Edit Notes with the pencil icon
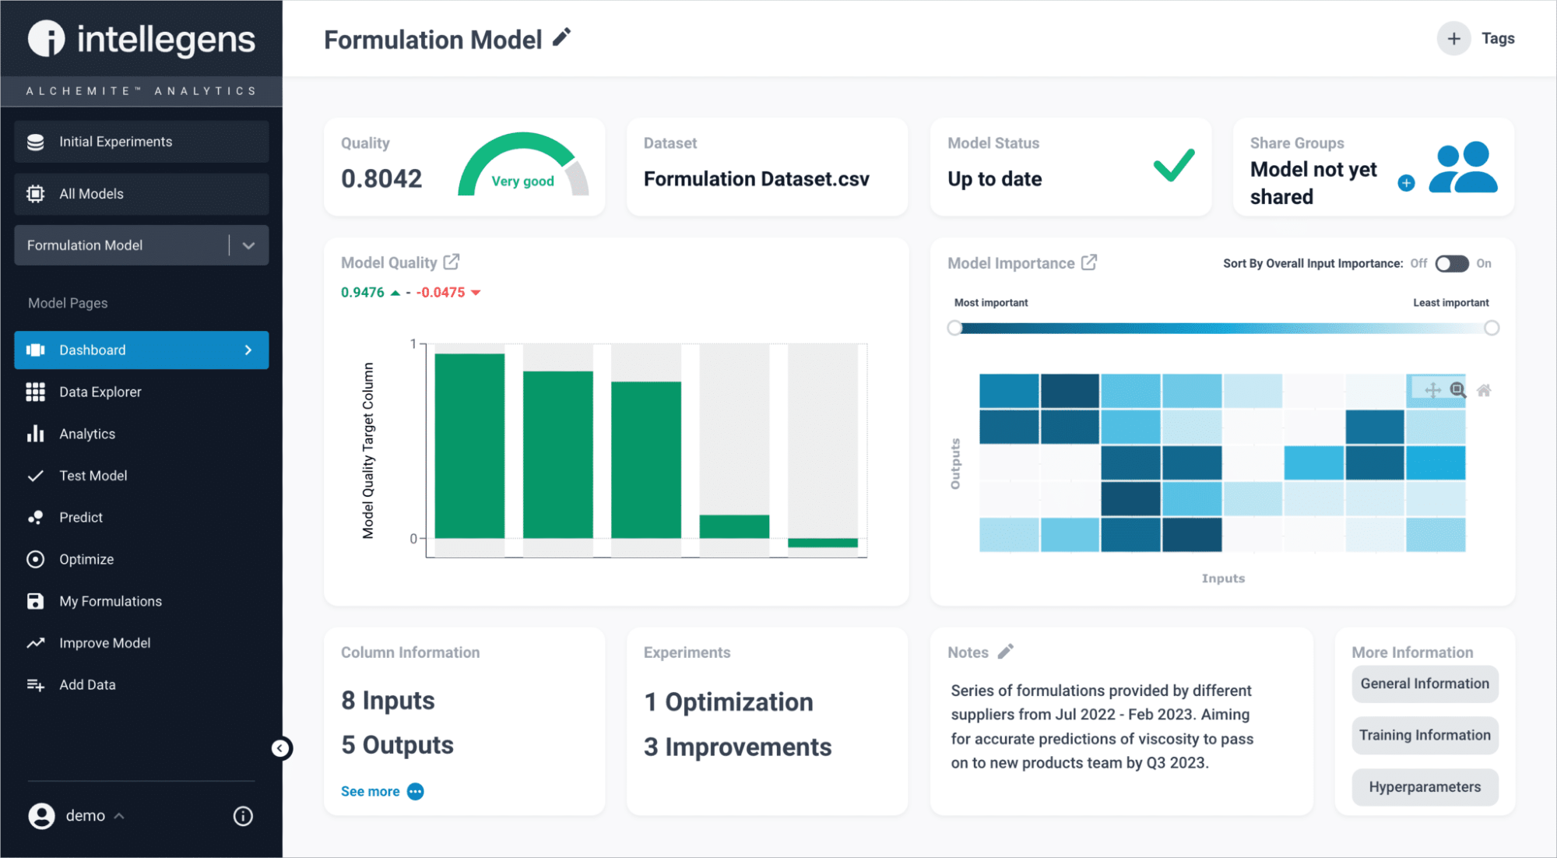The height and width of the screenshot is (858, 1557). pyautogui.click(x=1006, y=651)
